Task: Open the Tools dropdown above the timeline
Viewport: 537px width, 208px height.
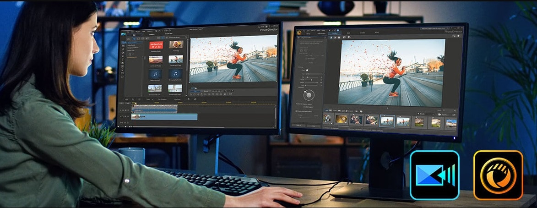Action: (150, 99)
